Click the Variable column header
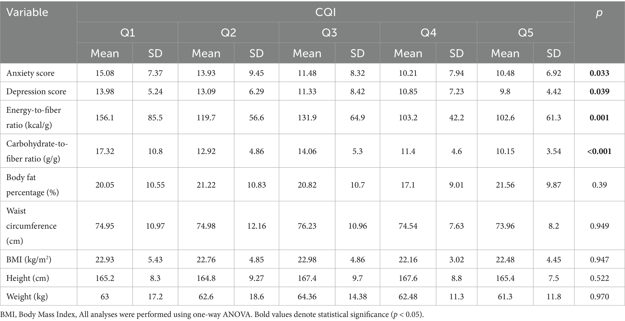The width and height of the screenshot is (625, 321). click(x=27, y=12)
